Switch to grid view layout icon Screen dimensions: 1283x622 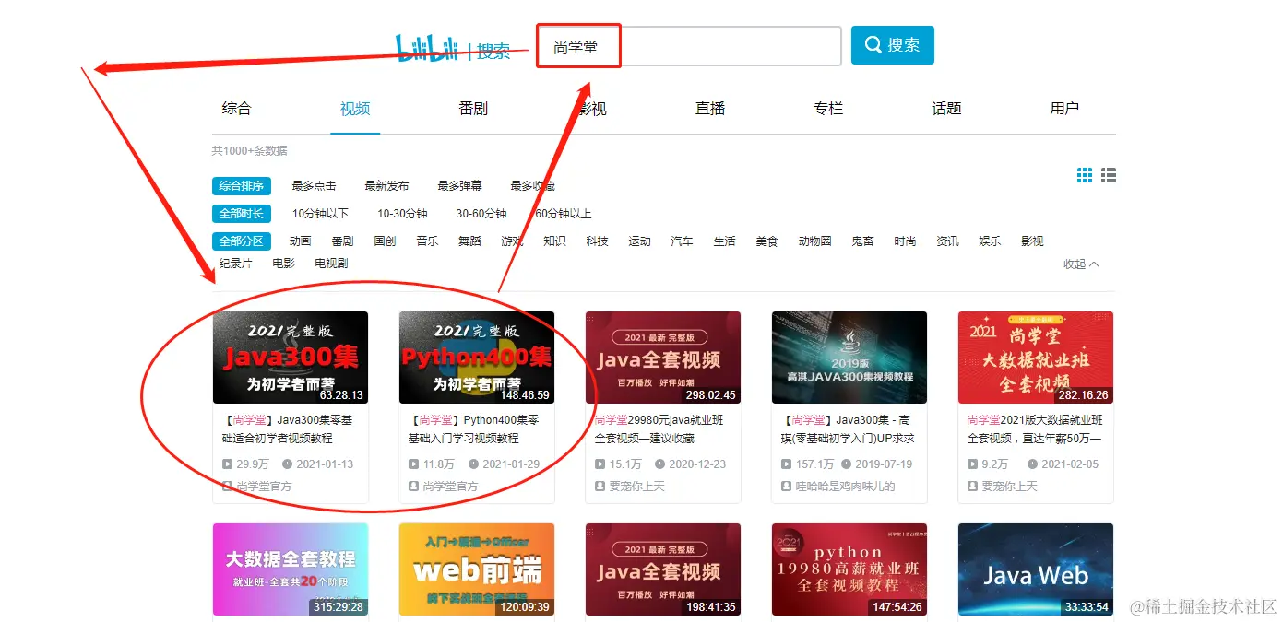(1084, 174)
